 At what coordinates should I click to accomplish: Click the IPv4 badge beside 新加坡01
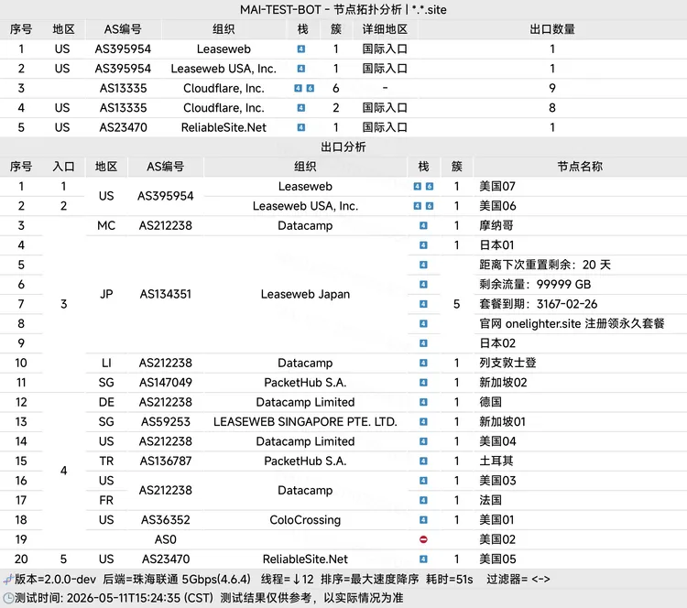(x=423, y=422)
